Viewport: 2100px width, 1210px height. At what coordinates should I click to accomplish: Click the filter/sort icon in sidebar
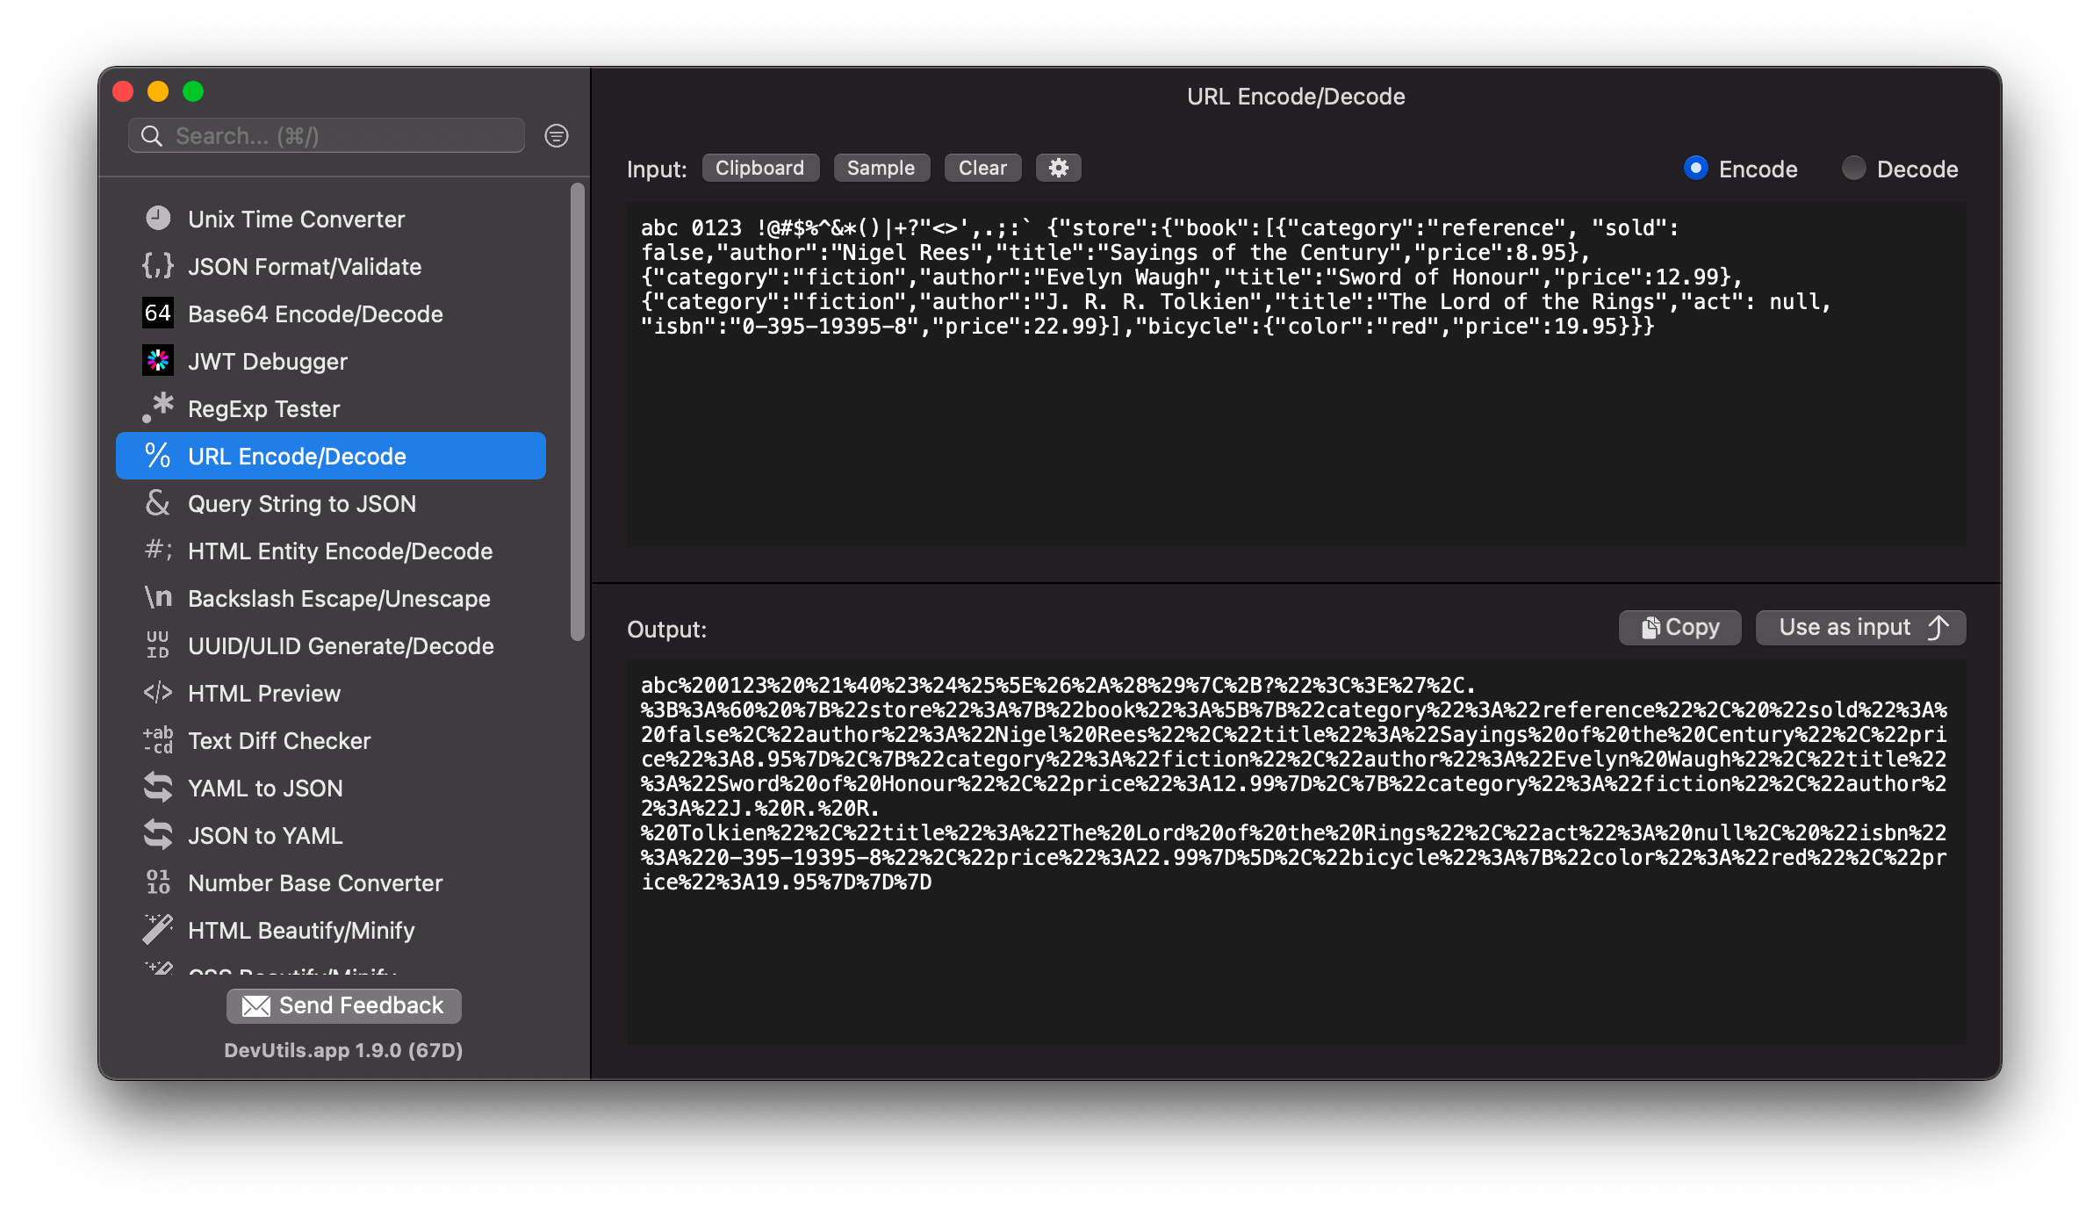(559, 137)
